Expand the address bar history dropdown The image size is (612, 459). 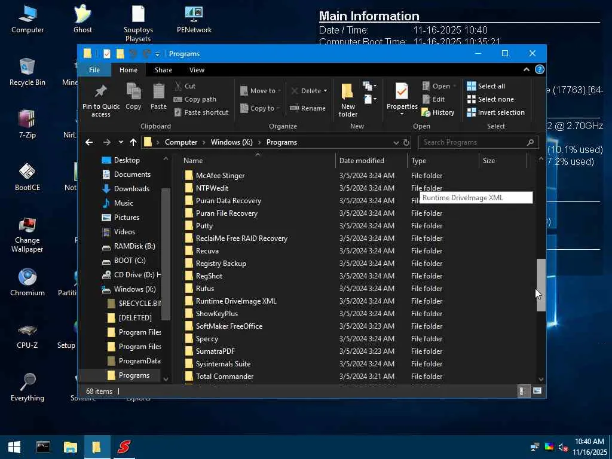point(396,142)
